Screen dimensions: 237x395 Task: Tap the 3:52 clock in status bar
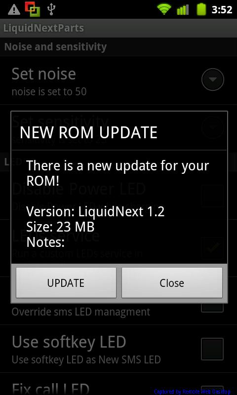(222, 10)
